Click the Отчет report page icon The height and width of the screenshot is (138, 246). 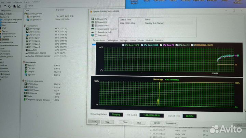[26, 6]
